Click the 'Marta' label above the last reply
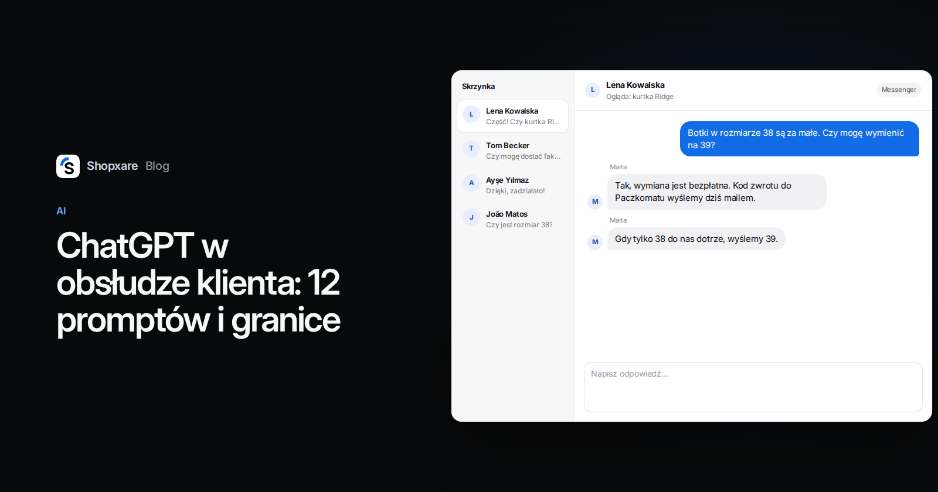Screen dimensions: 938x492 [618, 220]
